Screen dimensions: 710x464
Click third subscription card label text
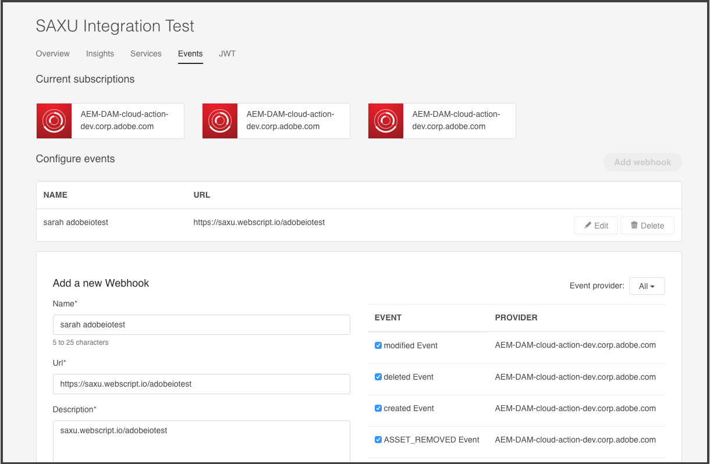[x=456, y=120]
